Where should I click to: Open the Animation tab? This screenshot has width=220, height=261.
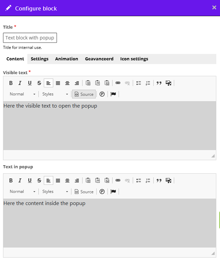[x=66, y=59]
